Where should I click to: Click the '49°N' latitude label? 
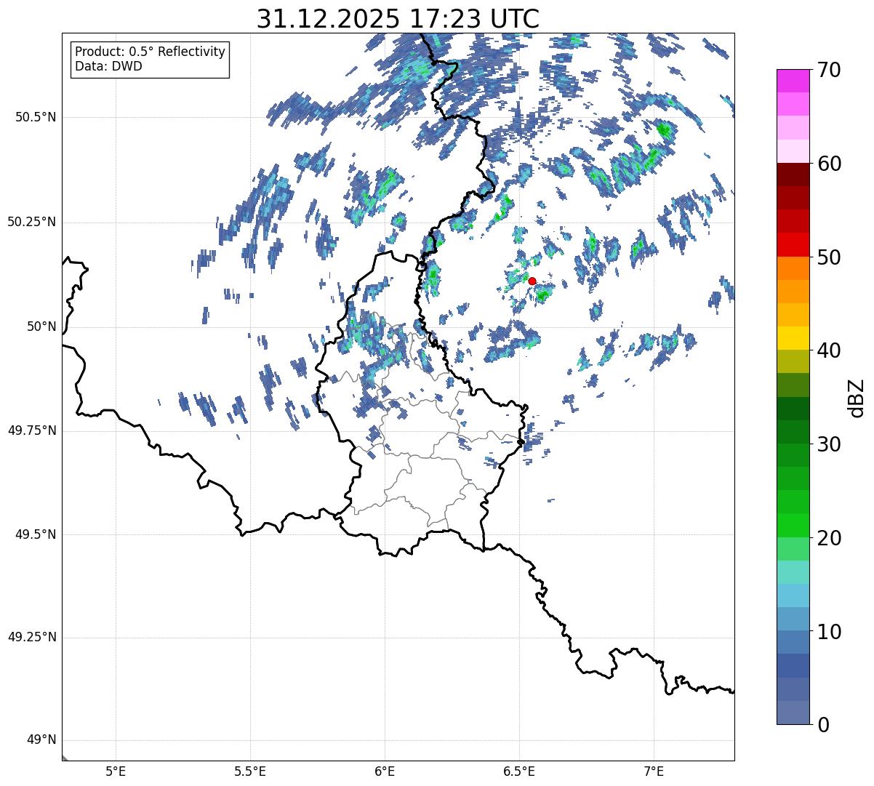[x=41, y=740]
